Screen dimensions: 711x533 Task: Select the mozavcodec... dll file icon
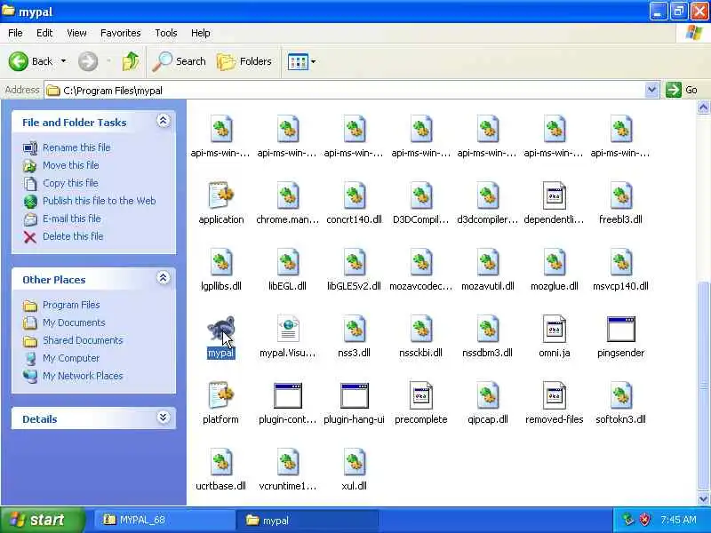click(x=420, y=262)
